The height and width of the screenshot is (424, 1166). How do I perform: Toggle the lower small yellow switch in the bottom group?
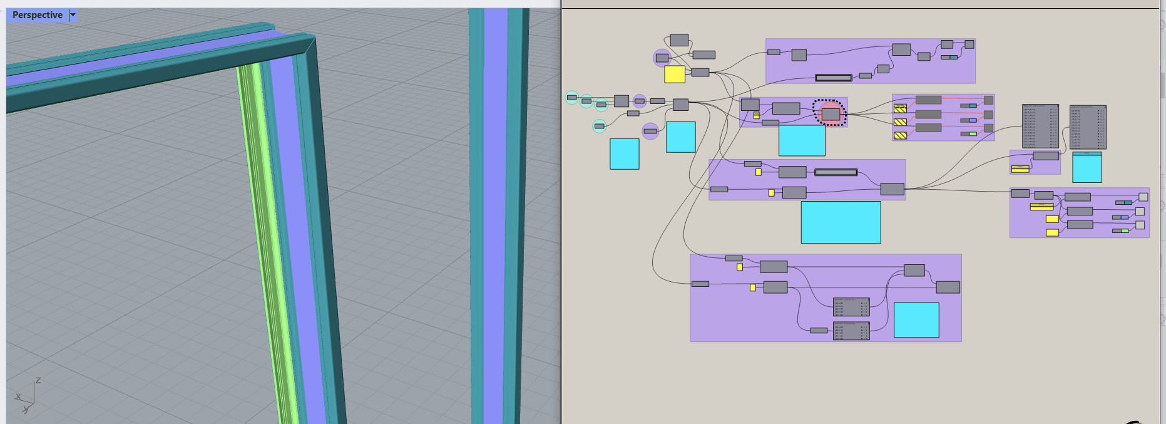(x=753, y=287)
